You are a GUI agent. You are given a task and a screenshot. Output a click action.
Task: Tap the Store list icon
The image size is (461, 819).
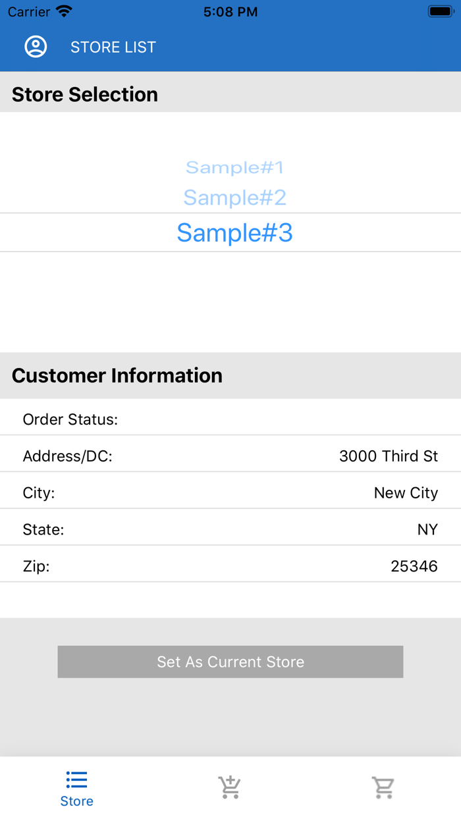point(76,780)
